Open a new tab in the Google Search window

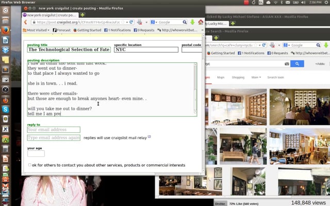tap(216, 38)
